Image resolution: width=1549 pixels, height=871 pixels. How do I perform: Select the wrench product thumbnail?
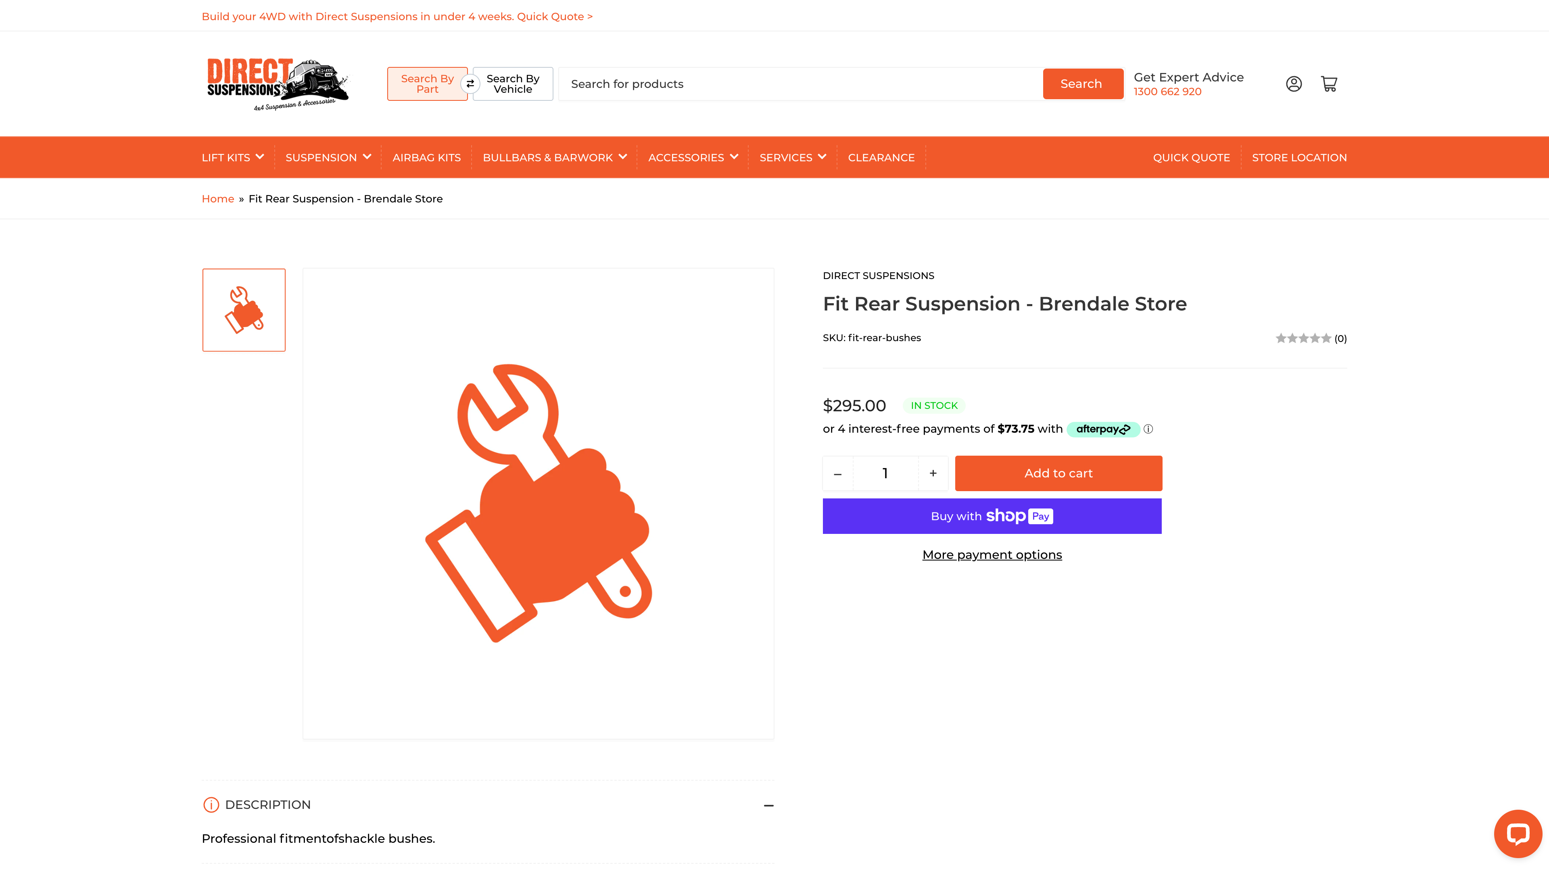pyautogui.click(x=244, y=309)
